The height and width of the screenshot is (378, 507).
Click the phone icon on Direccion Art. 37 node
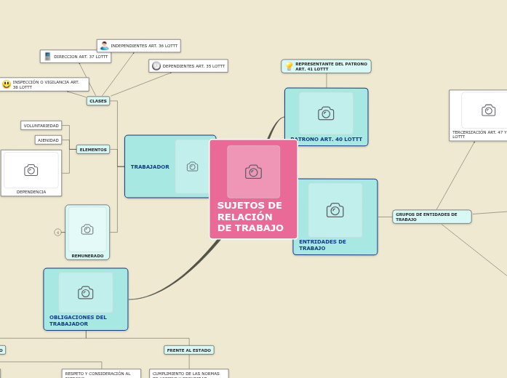(x=48, y=57)
